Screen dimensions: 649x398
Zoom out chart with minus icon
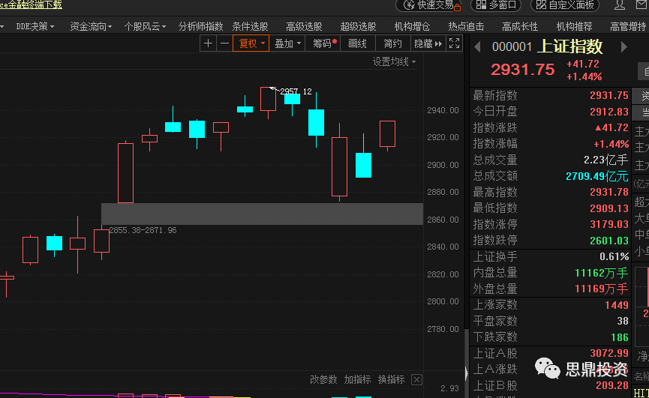coord(224,43)
